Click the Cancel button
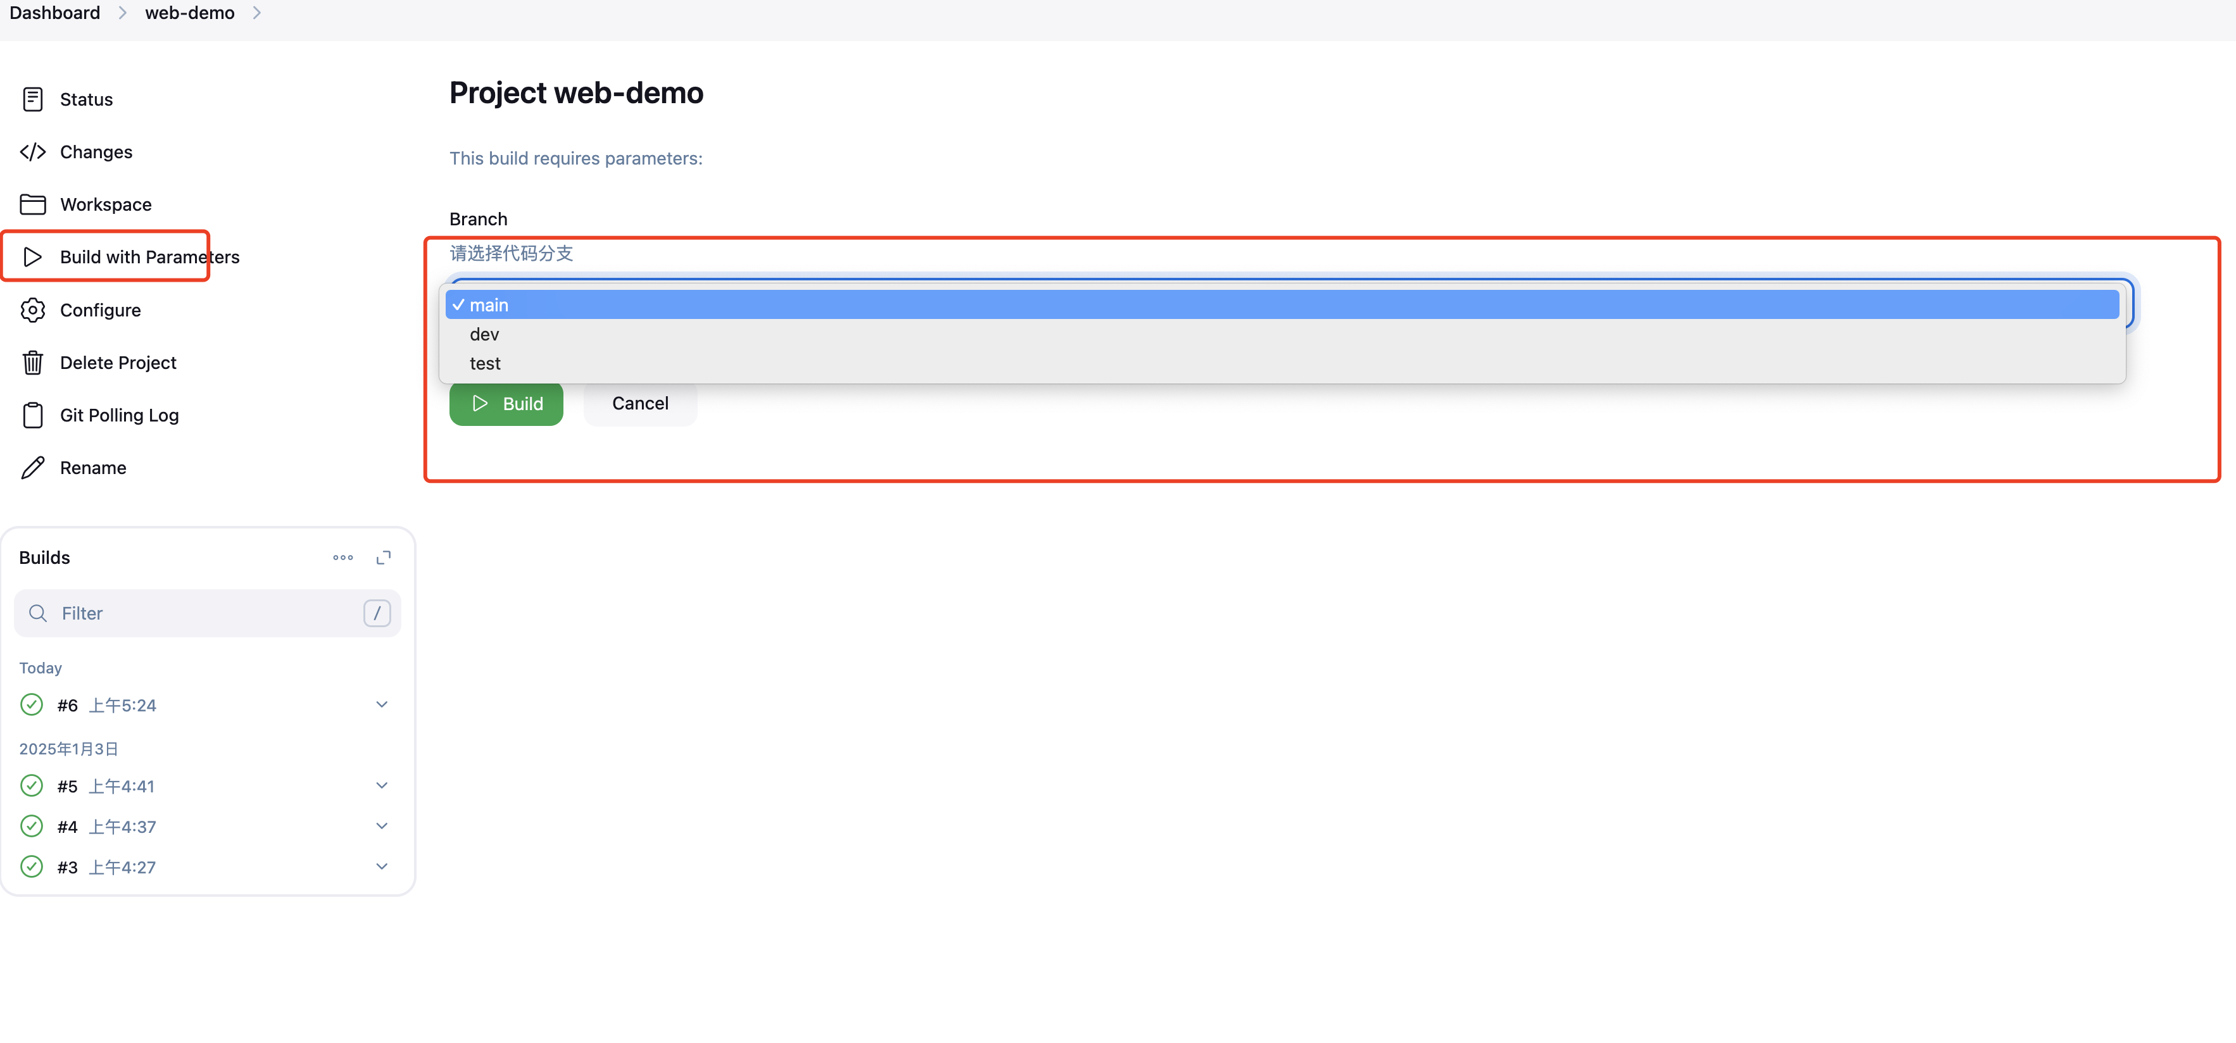 tap(640, 404)
